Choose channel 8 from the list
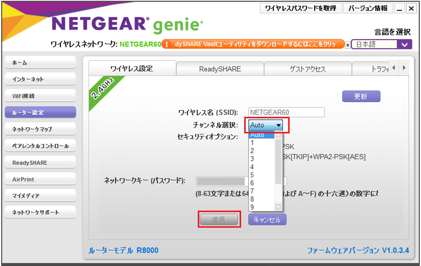 click(x=261, y=199)
